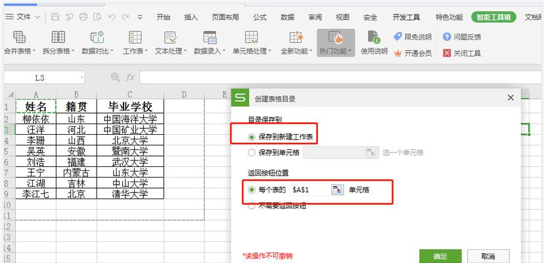544x263 pixels.
Task: Select cell containing 姓名
Action: tap(35, 106)
